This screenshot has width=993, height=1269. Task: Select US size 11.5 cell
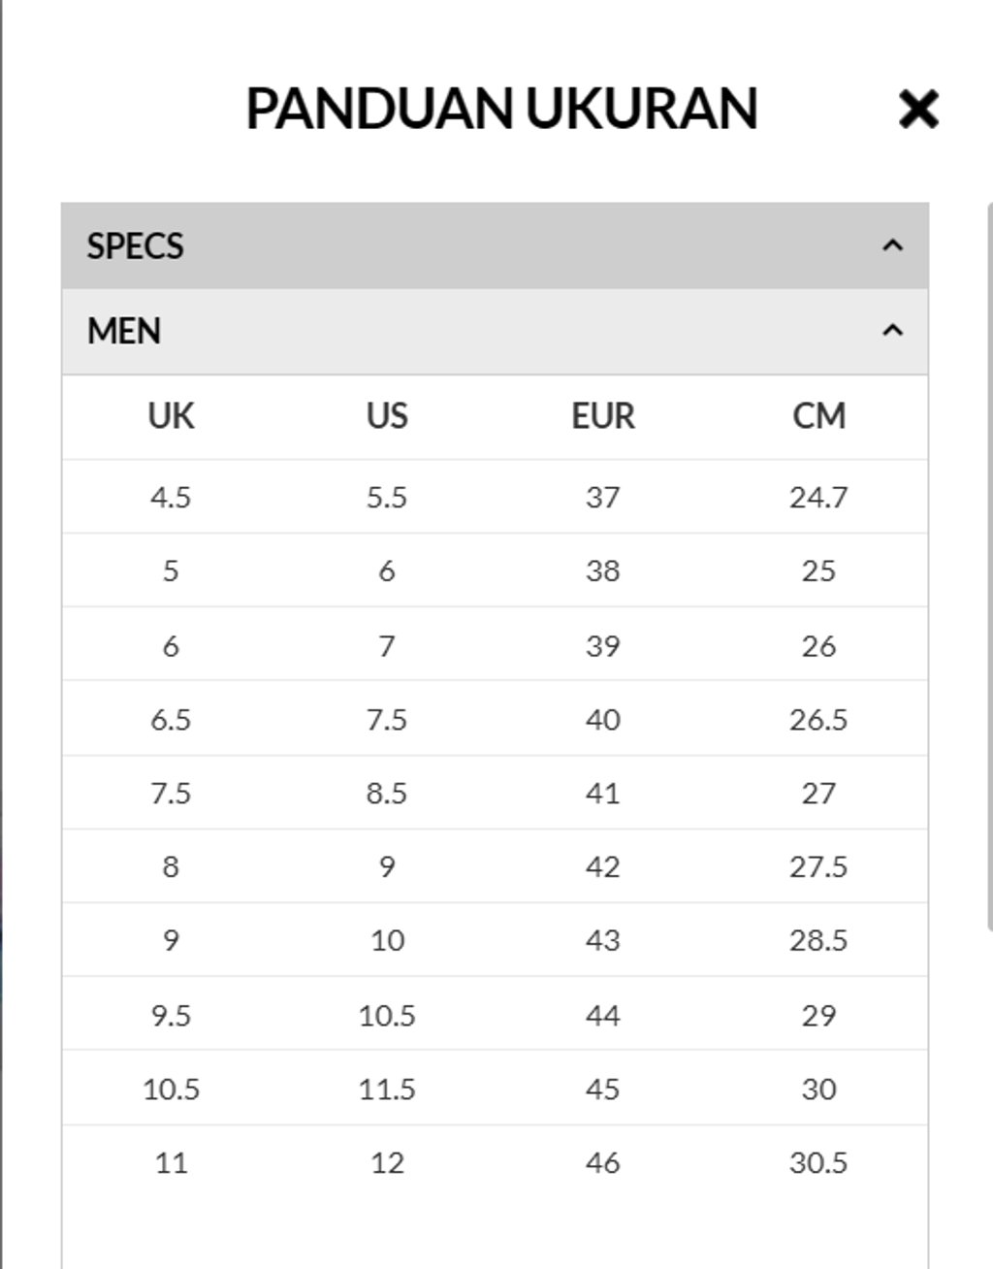[387, 1089]
